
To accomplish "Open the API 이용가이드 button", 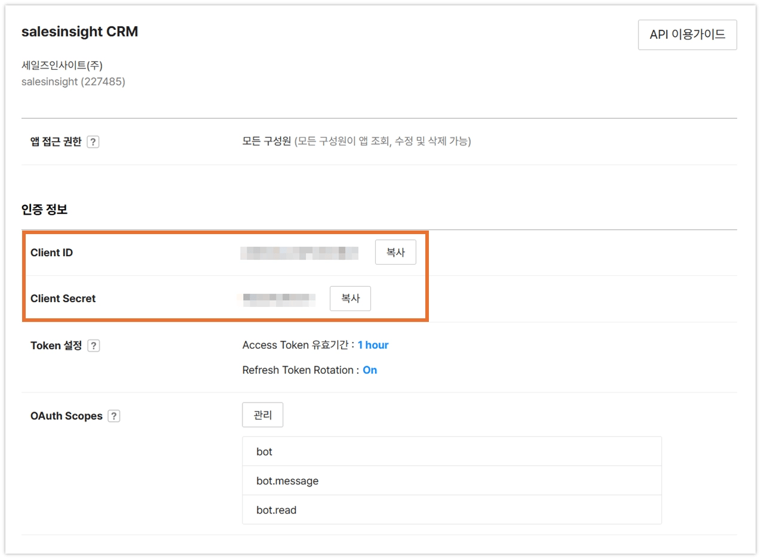I will pyautogui.click(x=688, y=35).
